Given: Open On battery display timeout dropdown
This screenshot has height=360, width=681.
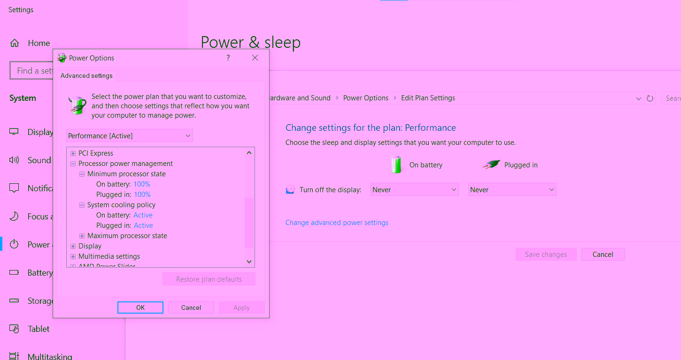Looking at the screenshot, I should pos(414,189).
